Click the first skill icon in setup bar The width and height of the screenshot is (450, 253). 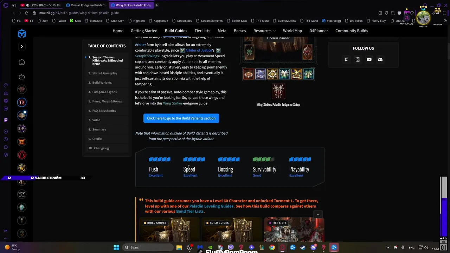249,74
